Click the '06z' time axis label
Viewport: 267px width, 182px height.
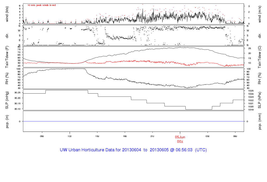point(235,136)
